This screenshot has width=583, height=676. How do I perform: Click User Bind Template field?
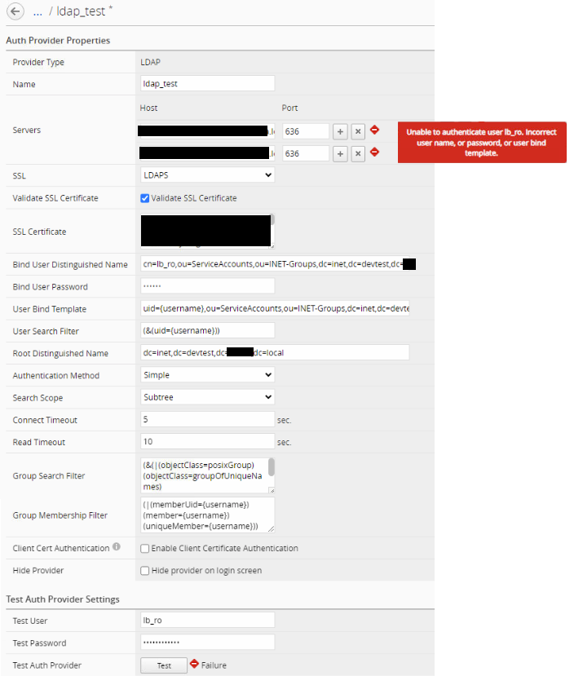tap(275, 309)
